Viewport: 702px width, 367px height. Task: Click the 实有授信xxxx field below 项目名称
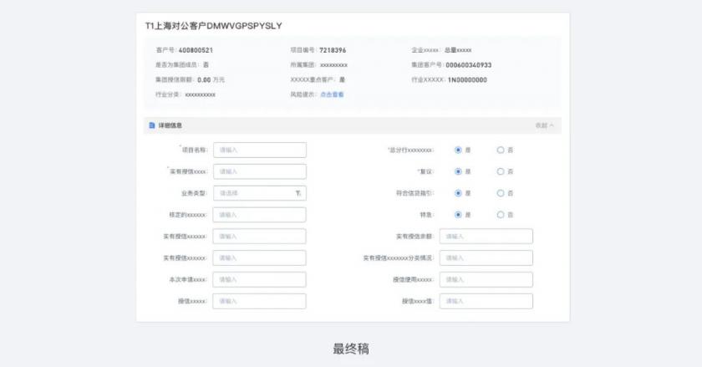[259, 171]
